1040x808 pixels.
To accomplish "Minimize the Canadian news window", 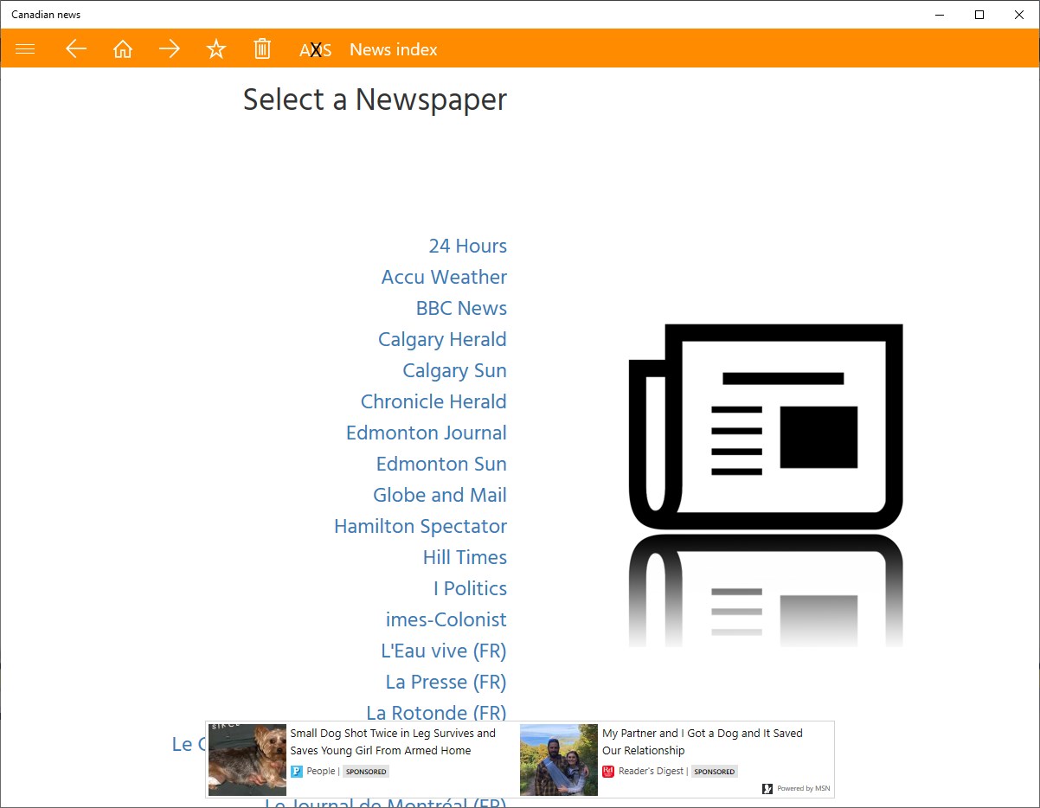I will pos(940,15).
